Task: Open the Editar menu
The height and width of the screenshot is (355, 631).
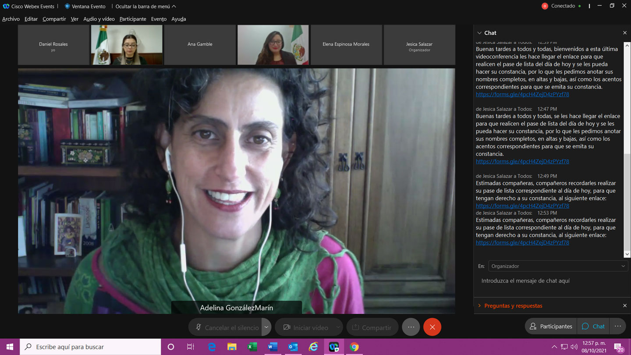Action: click(x=31, y=19)
